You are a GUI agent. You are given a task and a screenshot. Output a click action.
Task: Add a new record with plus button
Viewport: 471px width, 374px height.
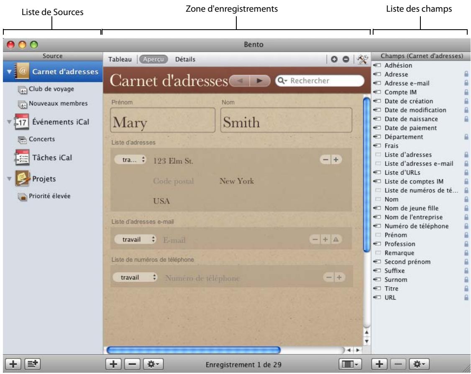[113, 364]
